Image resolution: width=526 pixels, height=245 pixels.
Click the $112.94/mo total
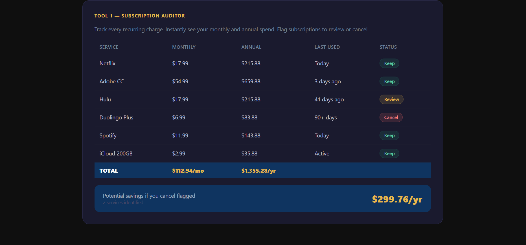coord(188,171)
